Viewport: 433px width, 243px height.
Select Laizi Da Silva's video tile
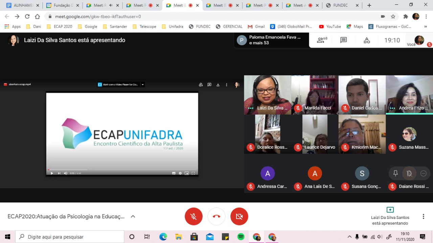[x=268, y=95]
